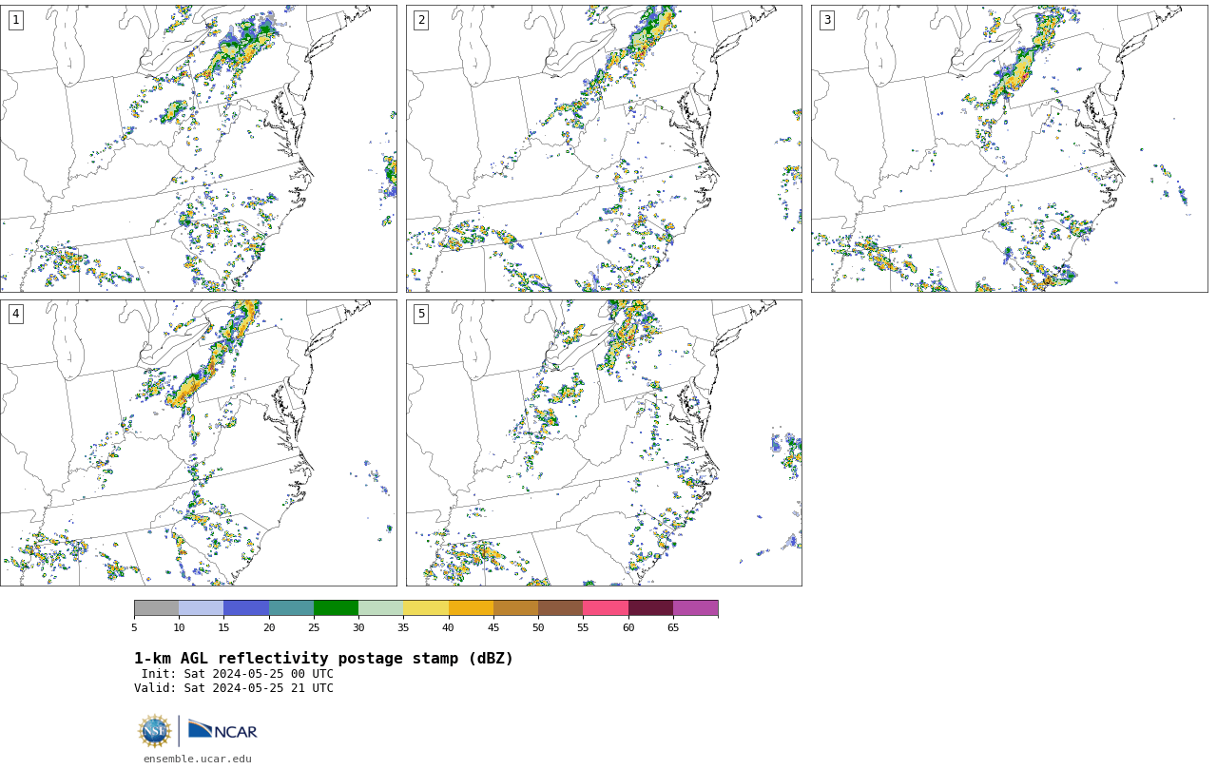Click the 1-km AGL reflectivity title
Screen dimensions: 1217x769
point(323,659)
